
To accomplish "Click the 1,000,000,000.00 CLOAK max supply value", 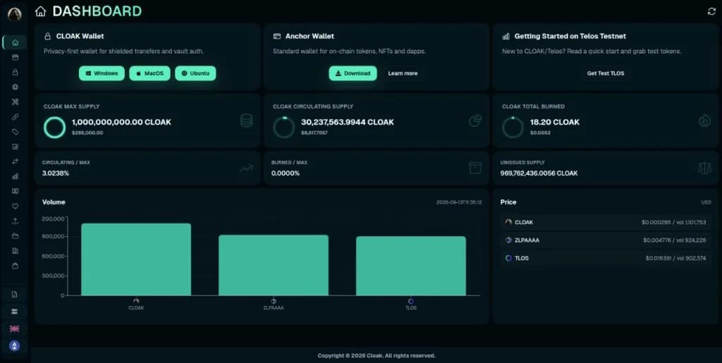I will (121, 122).
